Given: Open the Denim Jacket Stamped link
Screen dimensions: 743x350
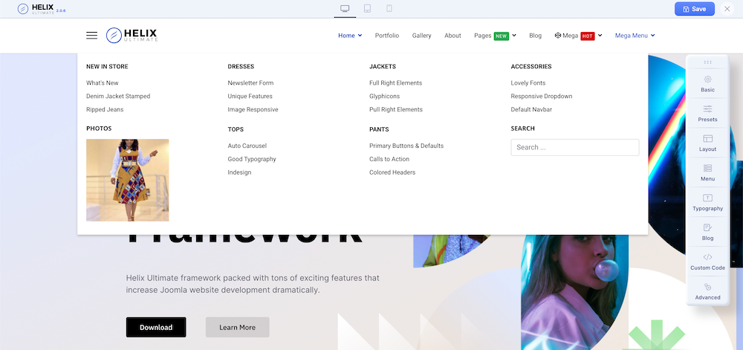Looking at the screenshot, I should coord(118,96).
